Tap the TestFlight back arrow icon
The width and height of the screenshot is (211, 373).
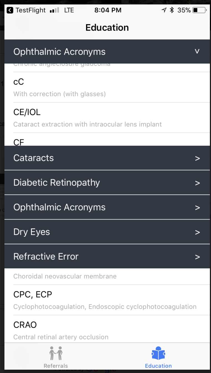pyautogui.click(x=10, y=11)
